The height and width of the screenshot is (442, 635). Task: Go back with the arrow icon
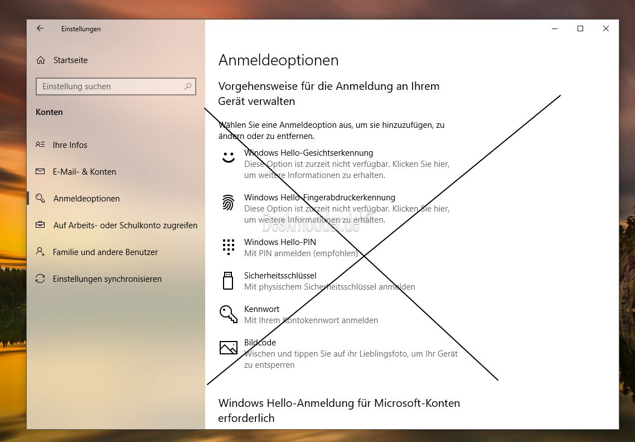[x=40, y=28]
